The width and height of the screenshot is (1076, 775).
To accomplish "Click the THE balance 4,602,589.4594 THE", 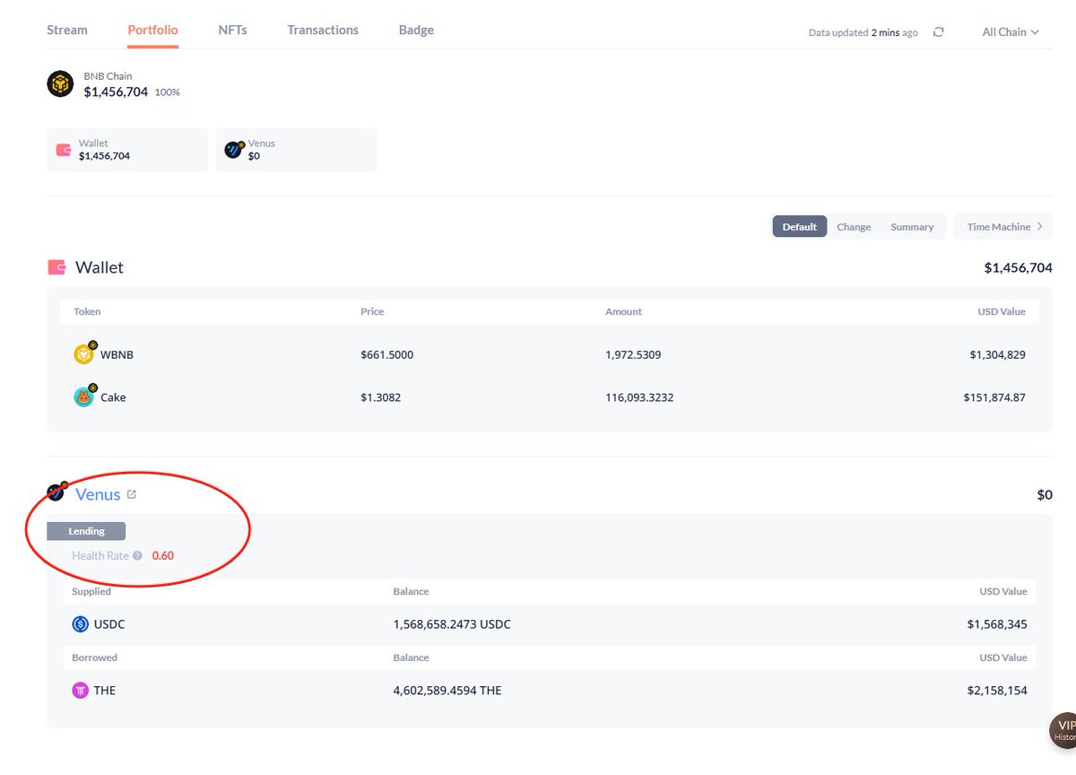I will click(447, 691).
